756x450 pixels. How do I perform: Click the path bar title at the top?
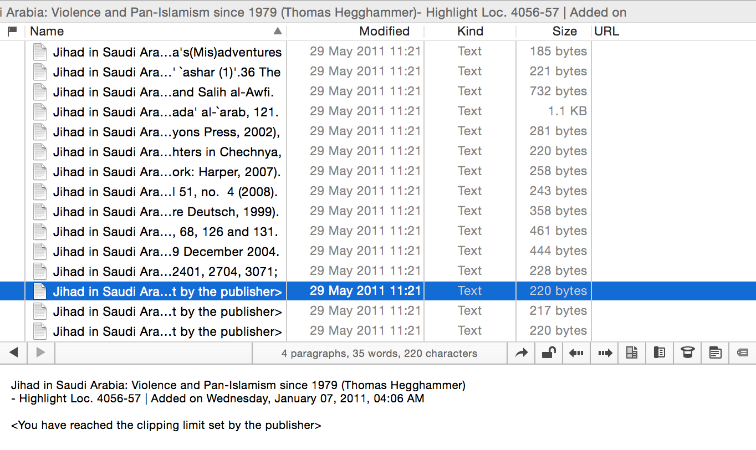[x=314, y=12]
